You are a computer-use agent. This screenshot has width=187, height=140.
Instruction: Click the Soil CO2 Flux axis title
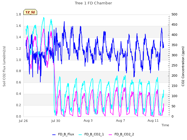[4, 66]
